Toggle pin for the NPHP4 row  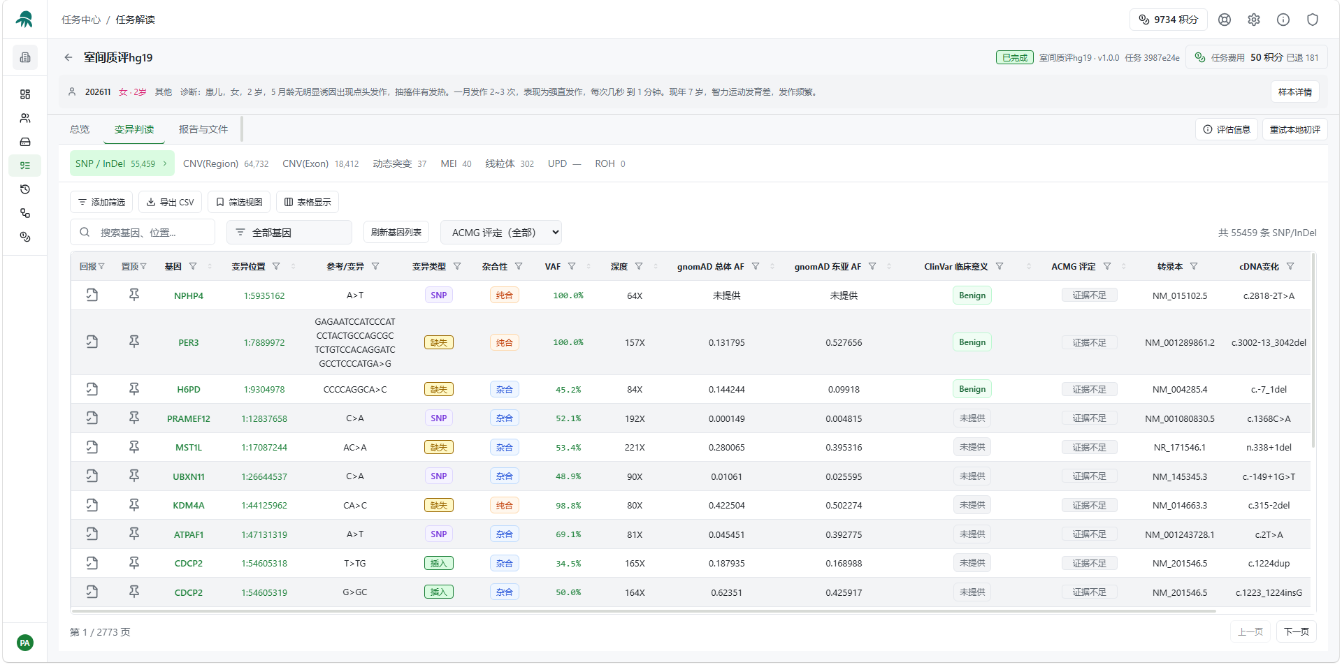point(134,295)
